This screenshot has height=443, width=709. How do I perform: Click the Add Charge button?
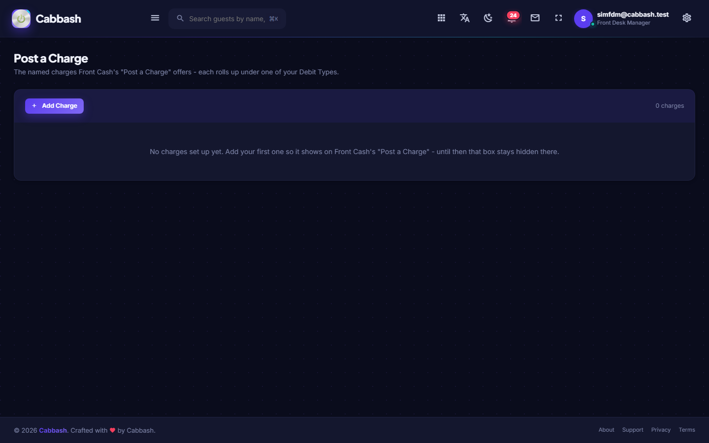tap(54, 106)
